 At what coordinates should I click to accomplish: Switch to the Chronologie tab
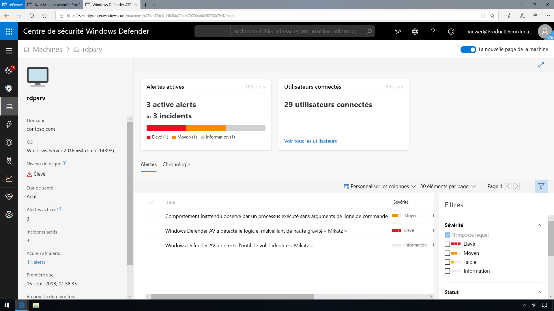[176, 164]
